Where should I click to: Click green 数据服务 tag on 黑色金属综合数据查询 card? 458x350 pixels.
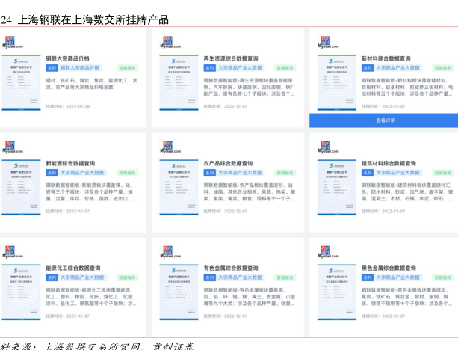click(443, 277)
